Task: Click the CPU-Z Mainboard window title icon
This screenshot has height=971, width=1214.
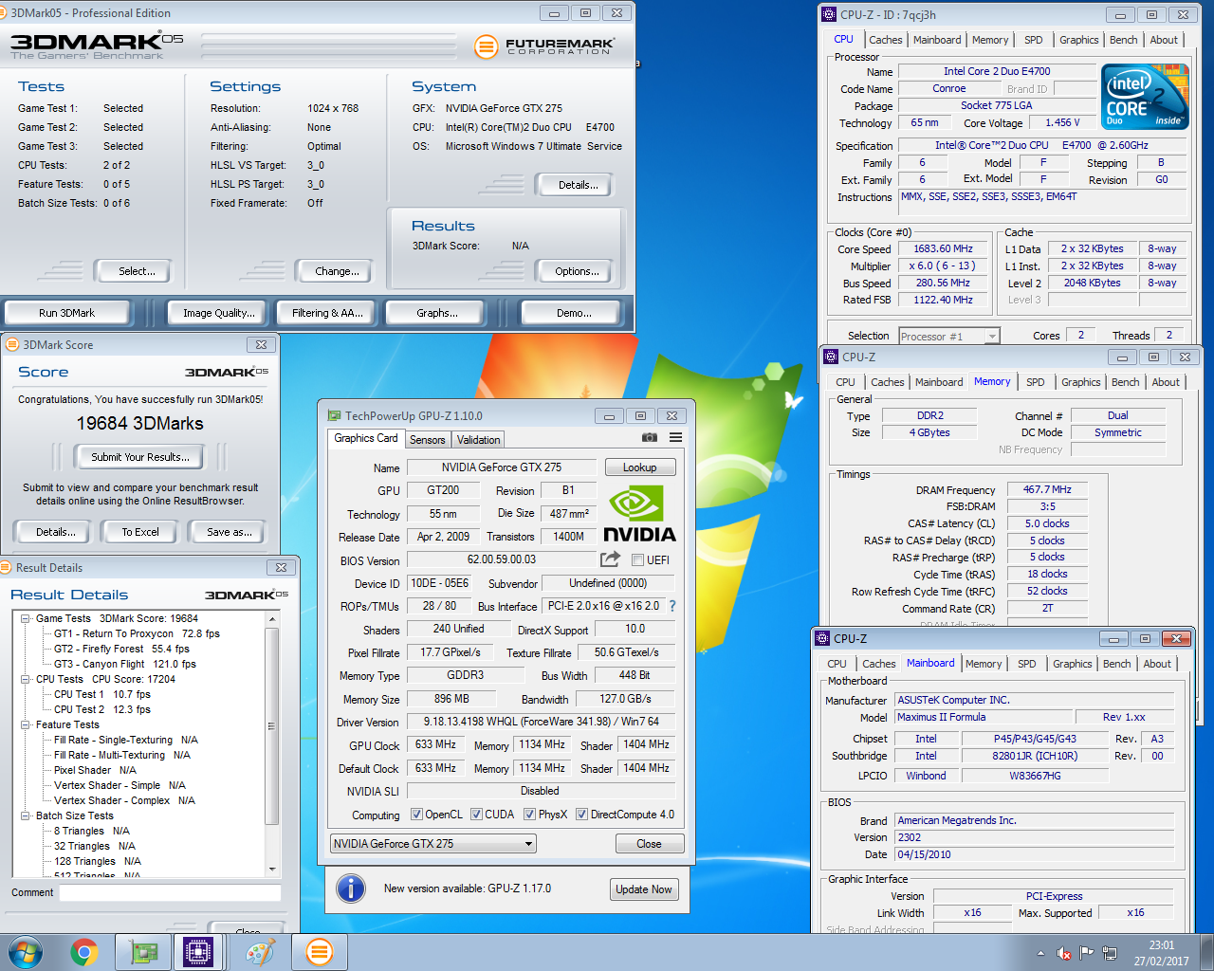Action: [822, 638]
